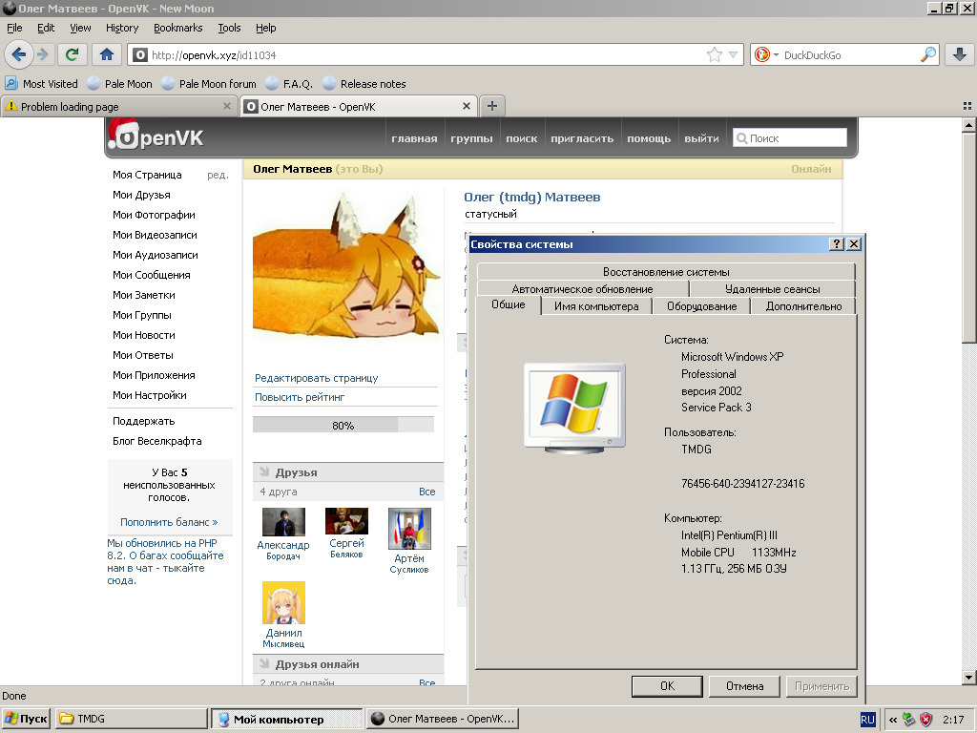Open the File menu

pos(14,28)
